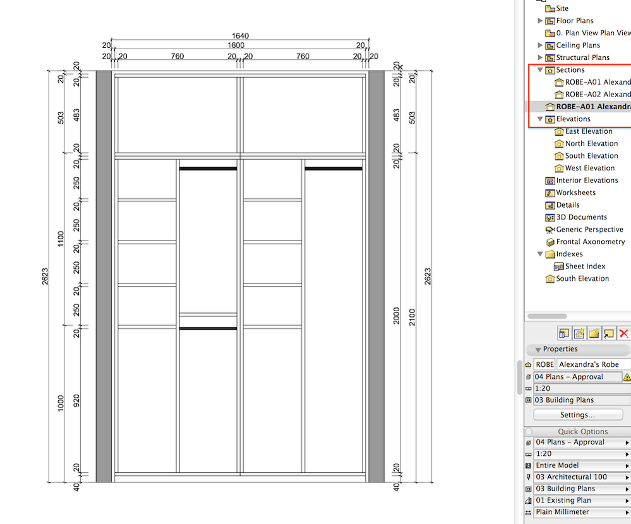Open the Entire Model quick option dropdown
This screenshot has width=631, height=524.
(627, 465)
